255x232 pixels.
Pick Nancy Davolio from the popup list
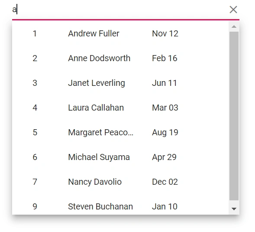[120, 182]
